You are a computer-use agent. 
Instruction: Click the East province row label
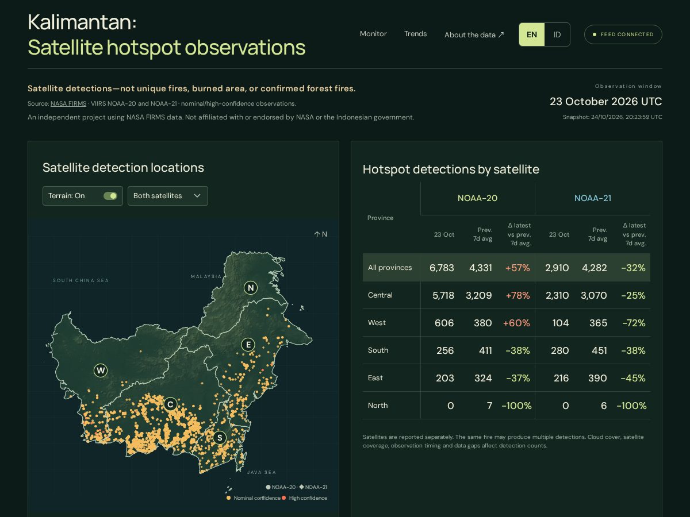coord(375,378)
